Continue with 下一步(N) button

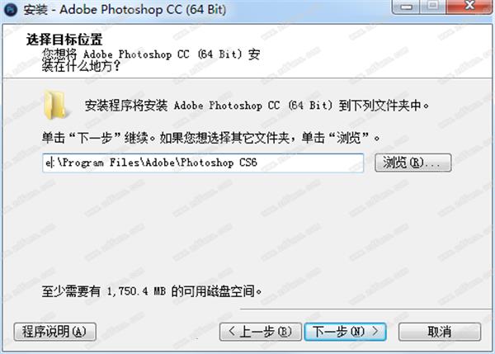click(x=345, y=332)
